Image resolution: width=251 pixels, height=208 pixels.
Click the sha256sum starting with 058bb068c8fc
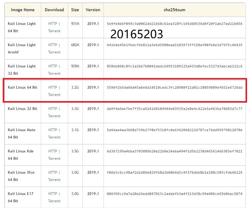[x=175, y=66]
